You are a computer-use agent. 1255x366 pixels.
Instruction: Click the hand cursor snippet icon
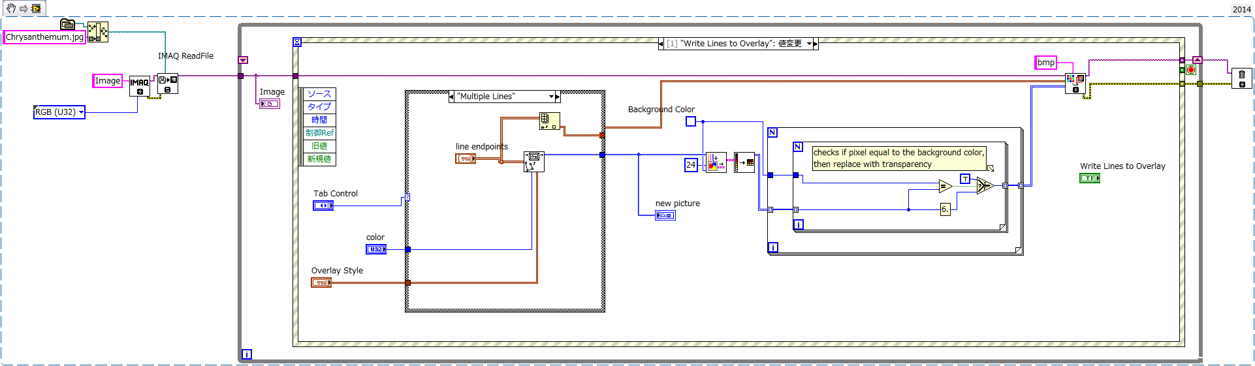coord(11,8)
